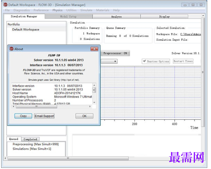Viewport: 211px width, 169px height.
Task: Open the Physics menu
Action: tap(57, 10)
